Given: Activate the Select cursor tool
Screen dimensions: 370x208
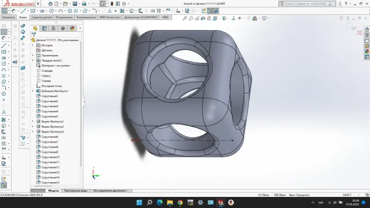Looking at the screenshot, I should tap(103, 4).
